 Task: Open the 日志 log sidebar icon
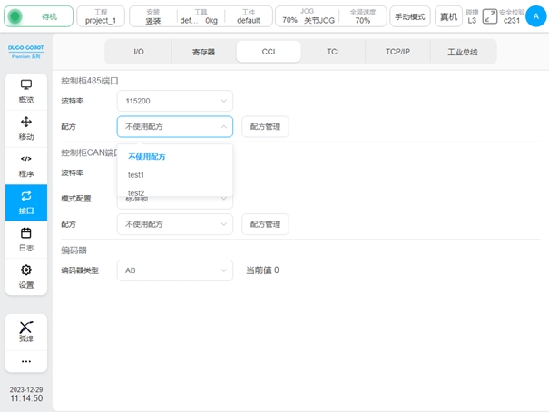click(26, 240)
